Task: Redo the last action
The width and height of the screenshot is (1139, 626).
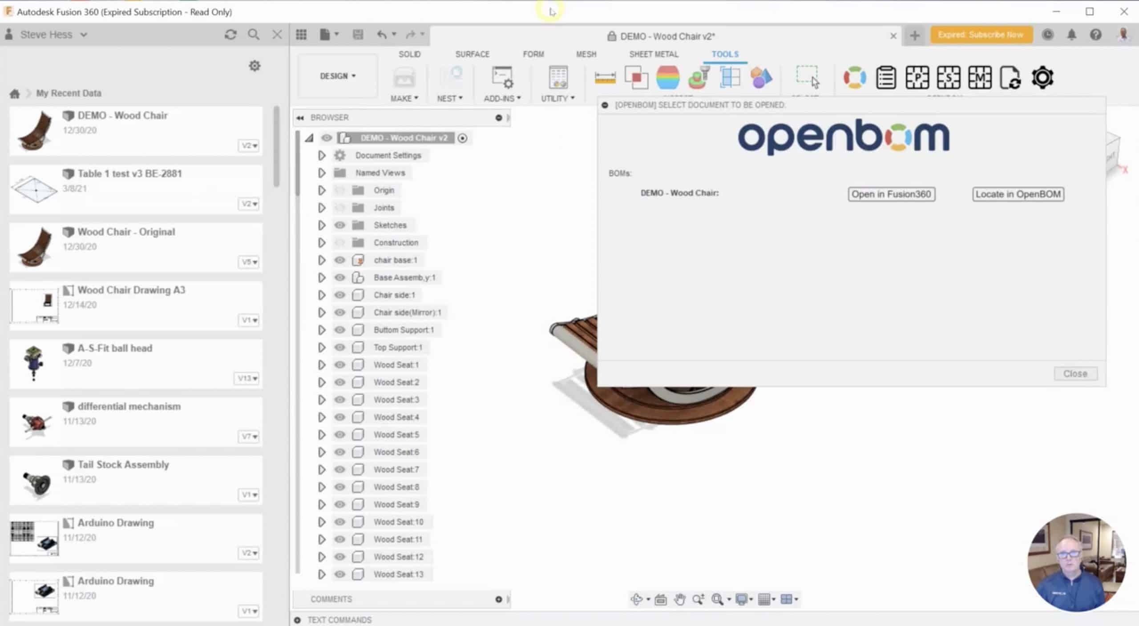Action: [x=410, y=35]
